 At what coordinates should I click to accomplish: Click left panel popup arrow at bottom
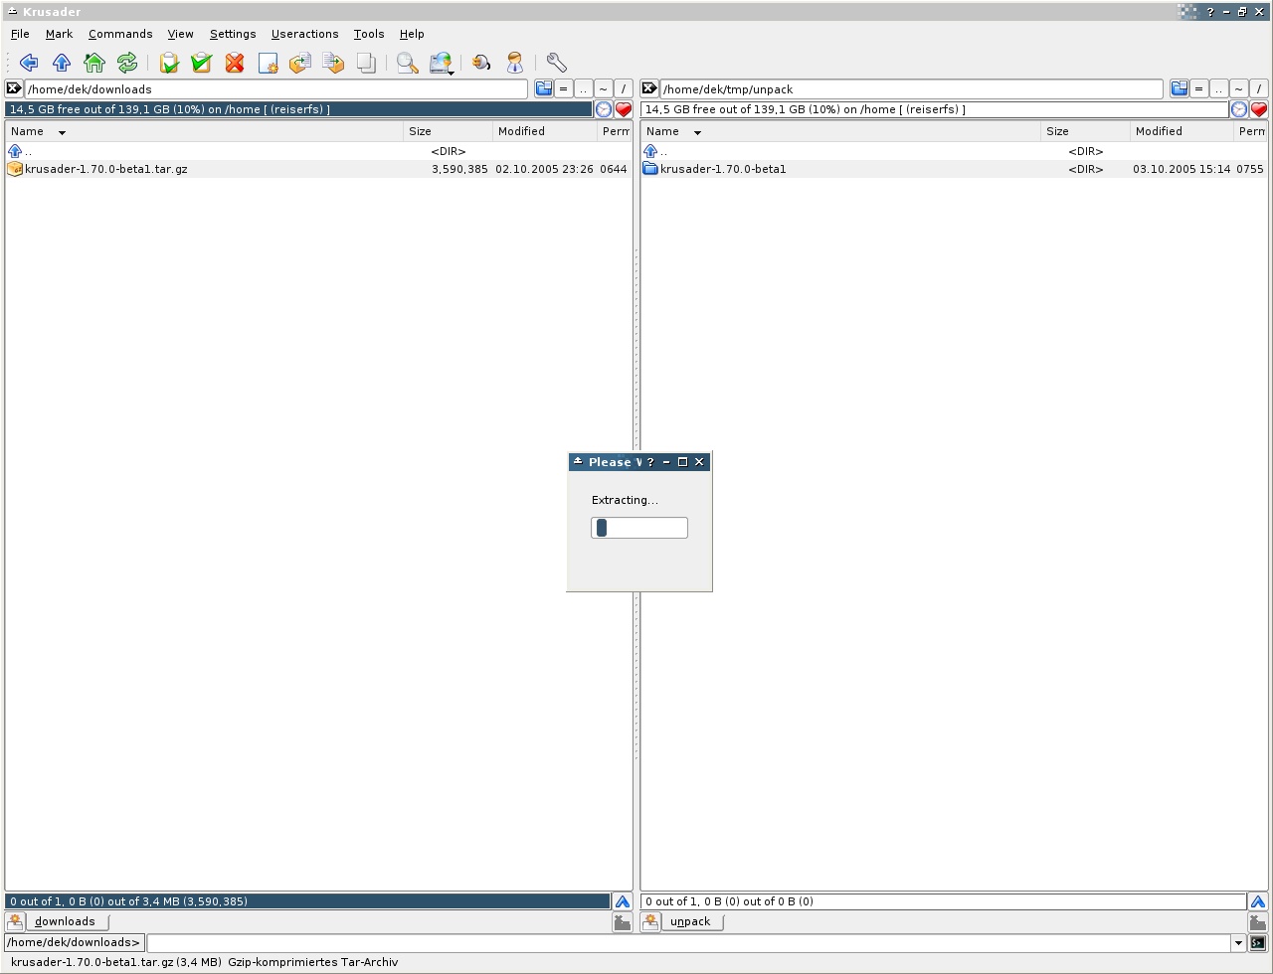[x=623, y=901]
